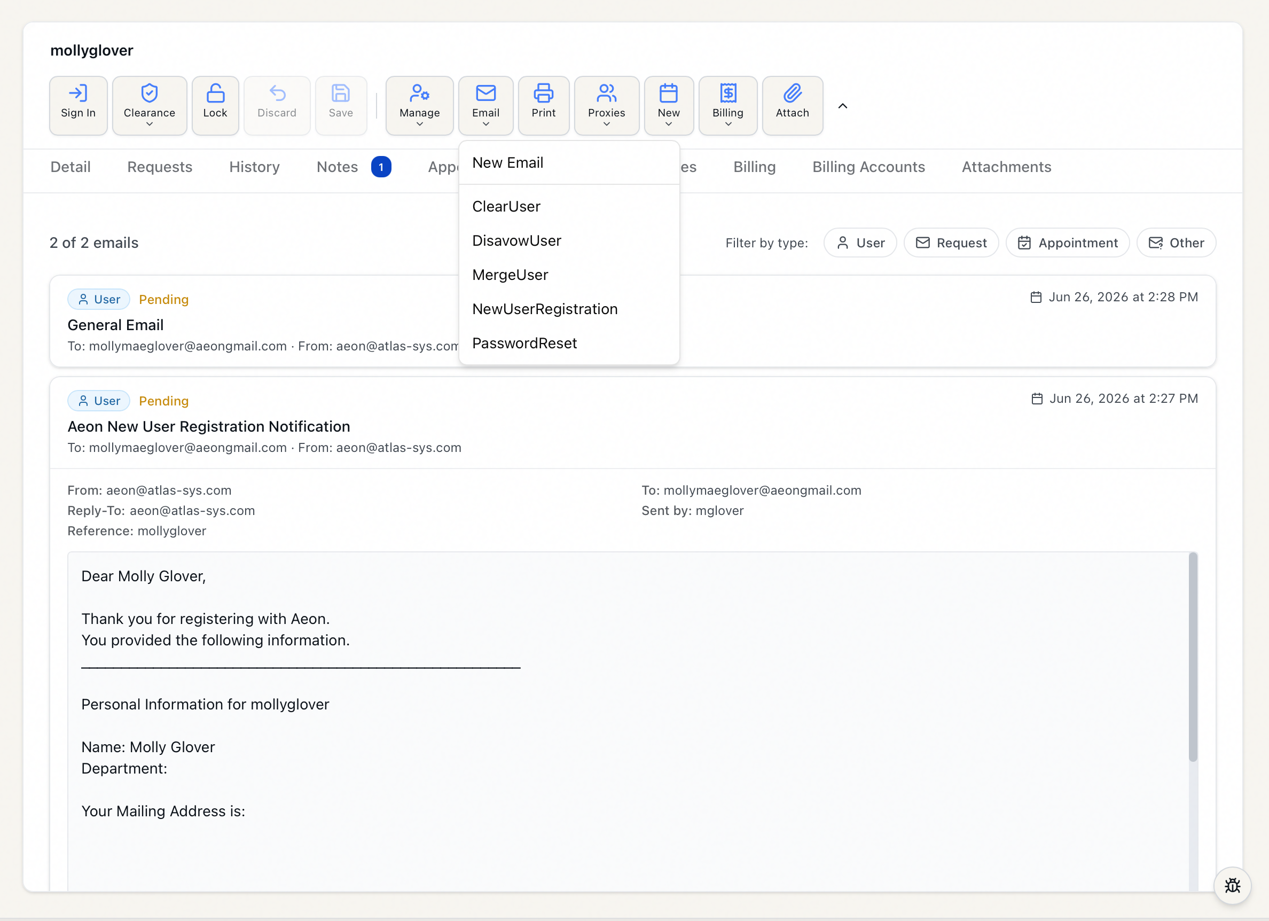Click the Personal Information for mollyglover line
This screenshot has height=921, width=1269.
tap(205, 705)
